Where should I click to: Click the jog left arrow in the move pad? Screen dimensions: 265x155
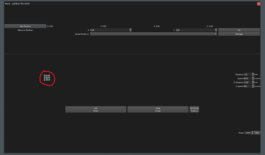pos(45,78)
